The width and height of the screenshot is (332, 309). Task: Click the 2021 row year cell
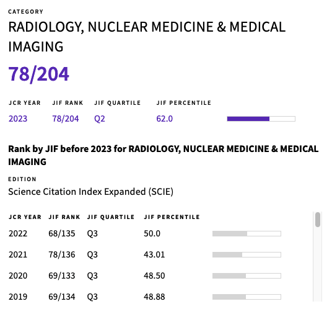(18, 254)
